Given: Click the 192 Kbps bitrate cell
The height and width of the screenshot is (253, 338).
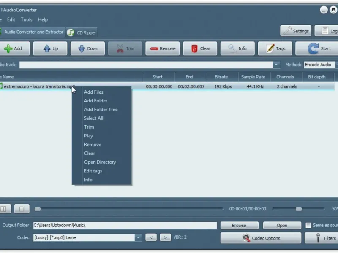Looking at the screenshot, I should tap(223, 86).
